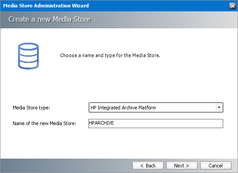Go to the previous step with Back
Image resolution: width=238 pixels, height=173 pixels.
click(148, 166)
